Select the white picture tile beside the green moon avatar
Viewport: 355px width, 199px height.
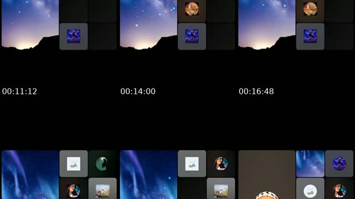(x=74, y=164)
